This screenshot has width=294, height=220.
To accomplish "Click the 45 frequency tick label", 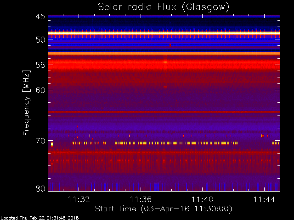I will [x=40, y=16].
